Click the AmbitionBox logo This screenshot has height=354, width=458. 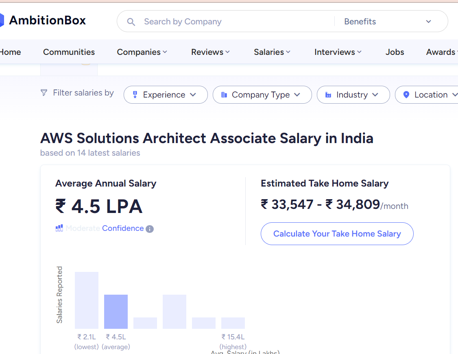[x=43, y=20]
